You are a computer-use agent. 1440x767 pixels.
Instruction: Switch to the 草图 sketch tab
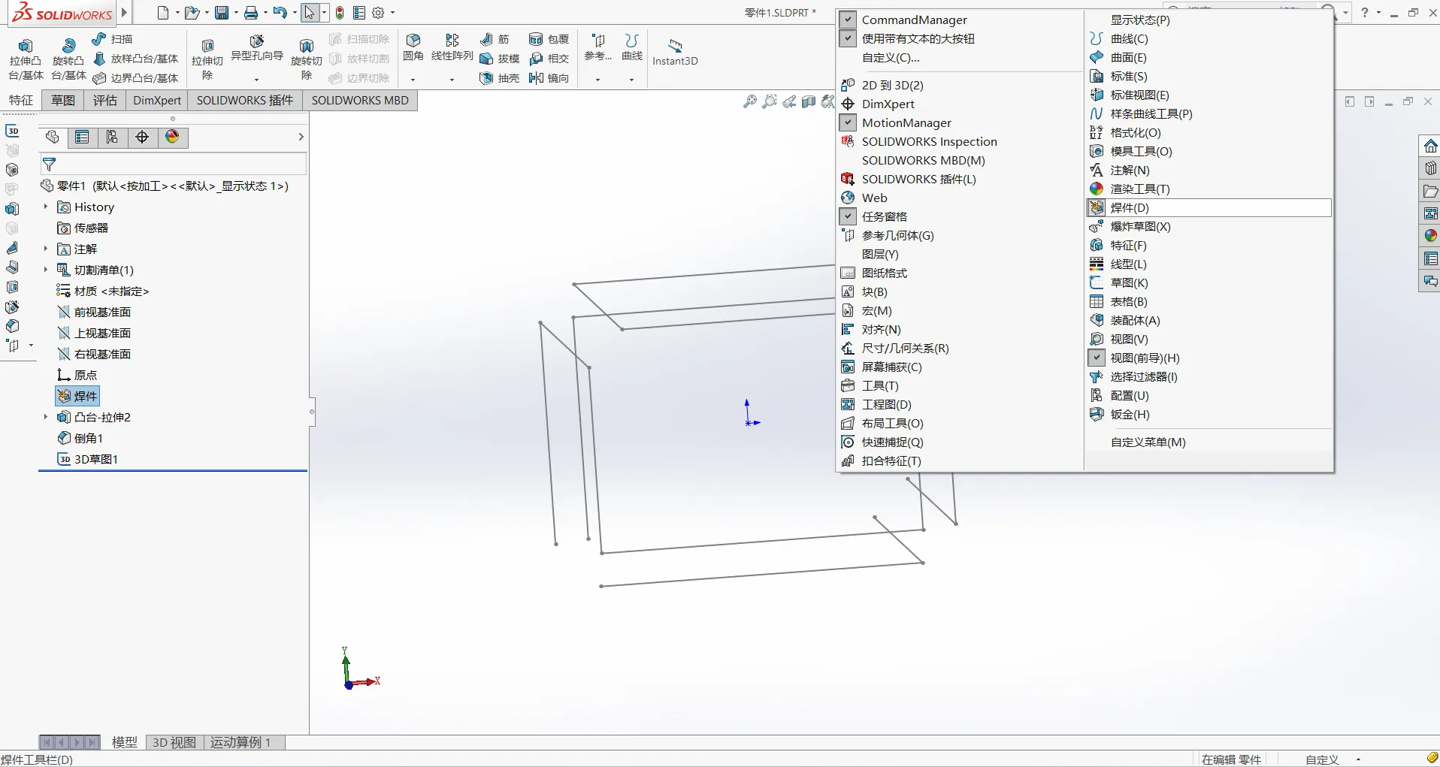tap(63, 101)
